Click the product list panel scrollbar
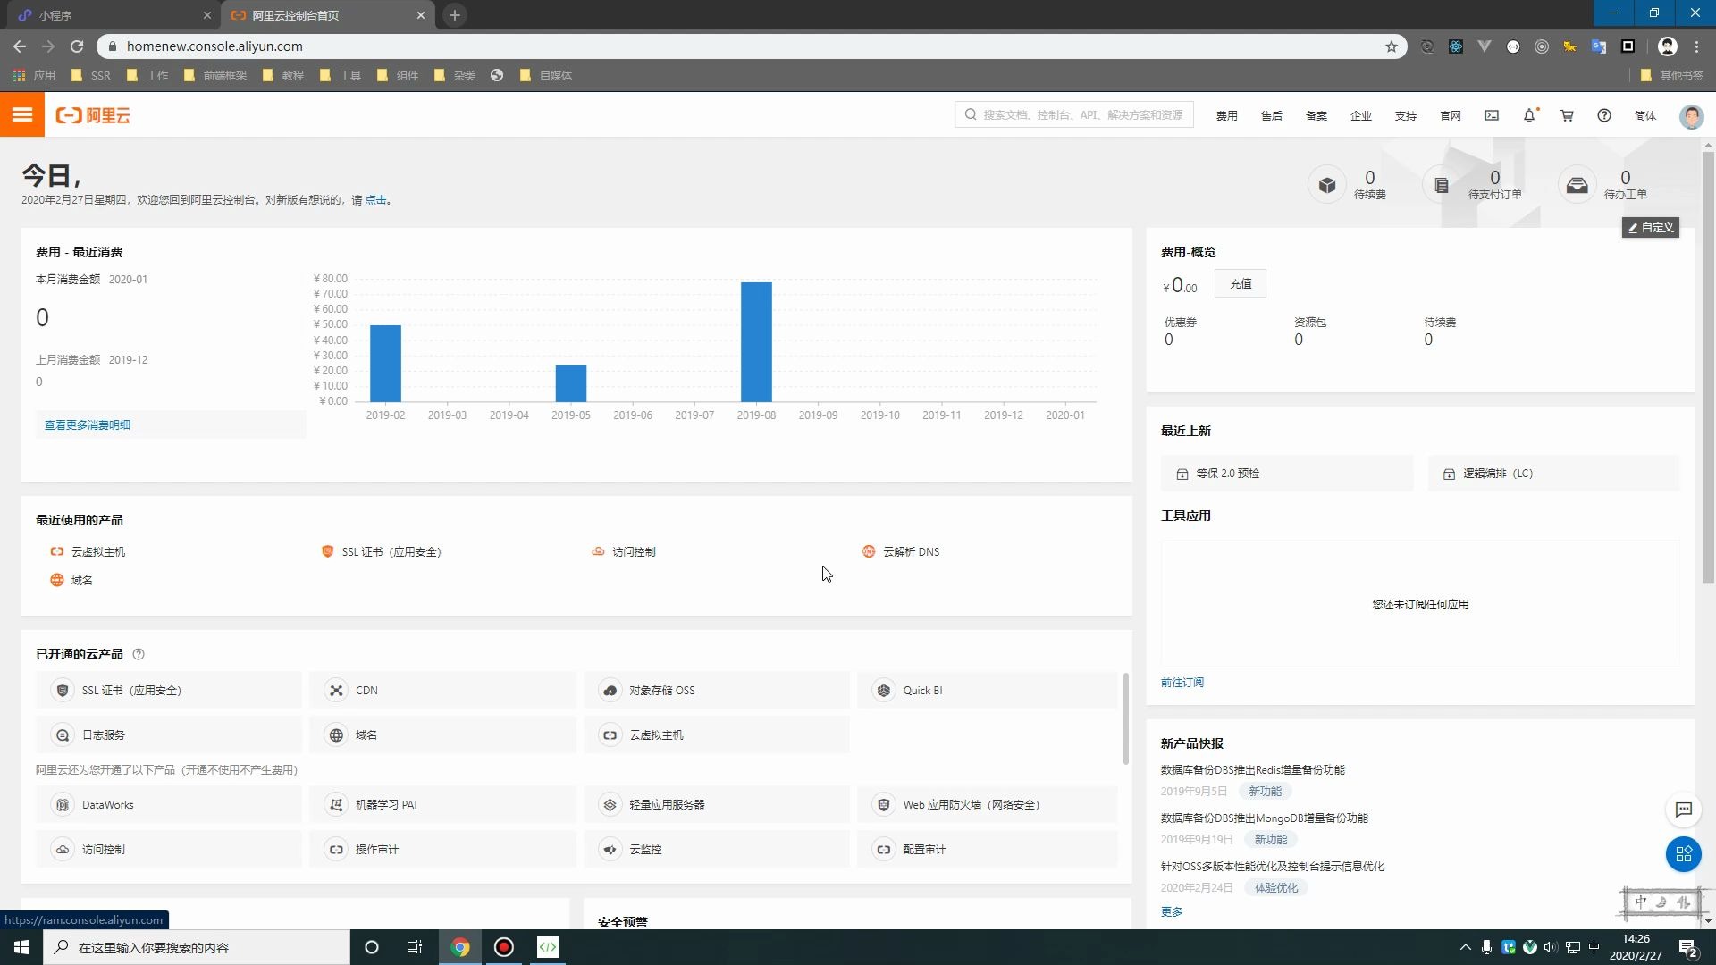1716x965 pixels. pyautogui.click(x=1125, y=719)
